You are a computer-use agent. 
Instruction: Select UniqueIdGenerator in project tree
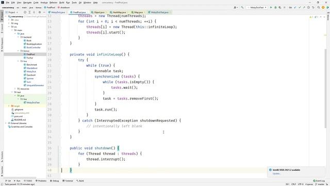pos(35,85)
